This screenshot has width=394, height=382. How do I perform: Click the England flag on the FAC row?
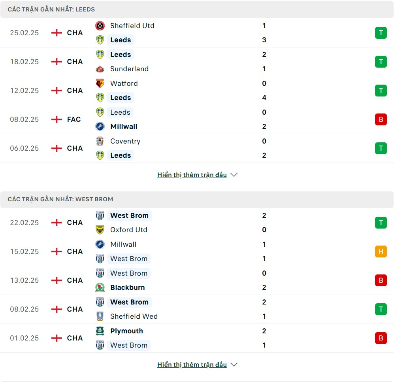tap(57, 119)
